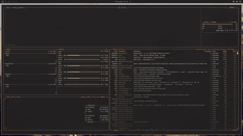Click the 'Threads:' column header
The height and width of the screenshot is (136, 243).
tap(208, 51)
